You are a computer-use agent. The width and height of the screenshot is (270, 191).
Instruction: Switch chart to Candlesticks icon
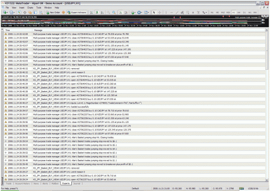pyautogui.click(x=97, y=13)
